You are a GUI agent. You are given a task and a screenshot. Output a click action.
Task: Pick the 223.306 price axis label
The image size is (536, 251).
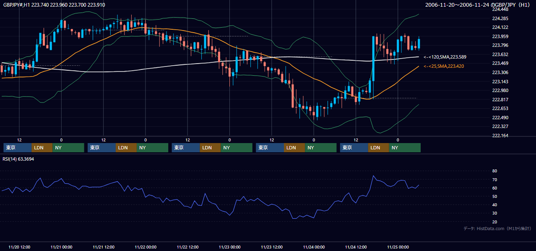500,72
